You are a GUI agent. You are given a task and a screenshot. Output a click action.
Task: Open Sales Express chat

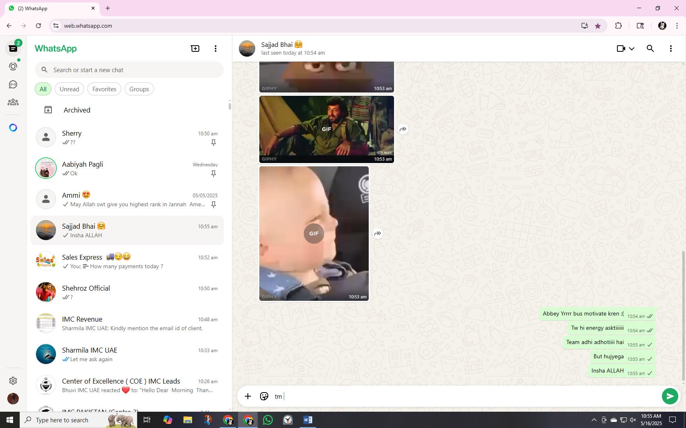click(x=127, y=261)
